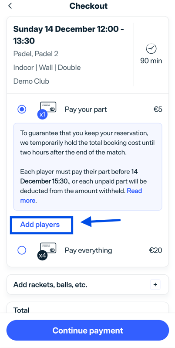175x348 pixels.
Task: Click the €20 price amount
Action: (155, 250)
